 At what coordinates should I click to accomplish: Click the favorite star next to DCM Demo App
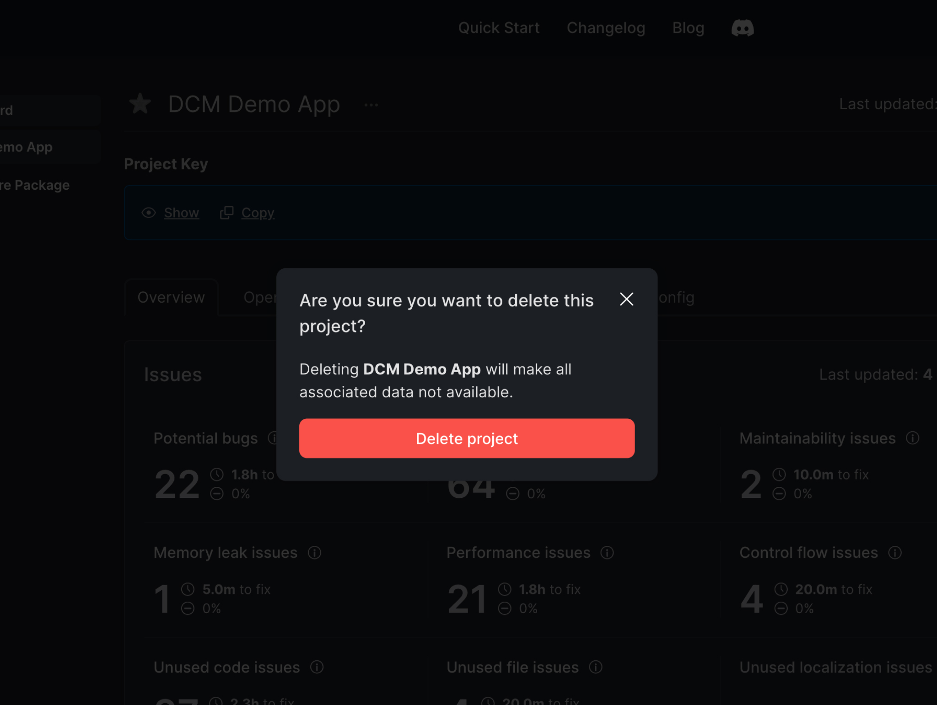(x=140, y=104)
